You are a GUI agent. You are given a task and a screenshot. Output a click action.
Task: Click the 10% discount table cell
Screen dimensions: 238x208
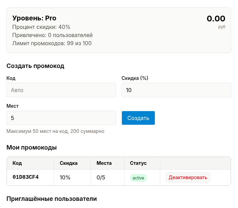pos(65,177)
